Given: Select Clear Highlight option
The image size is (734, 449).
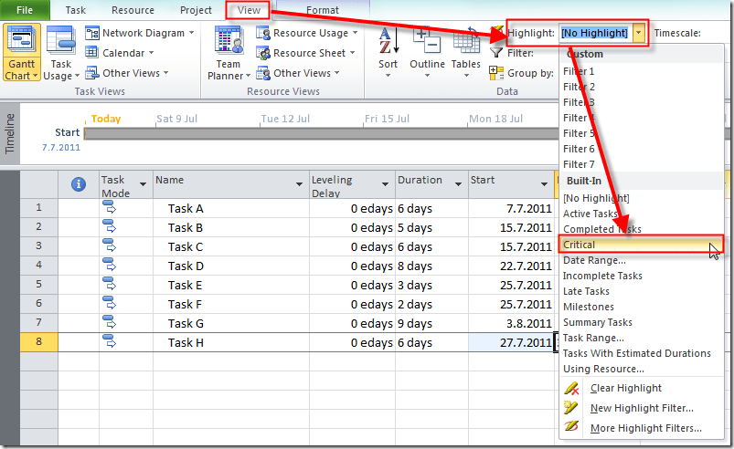Looking at the screenshot, I should tap(625, 388).
